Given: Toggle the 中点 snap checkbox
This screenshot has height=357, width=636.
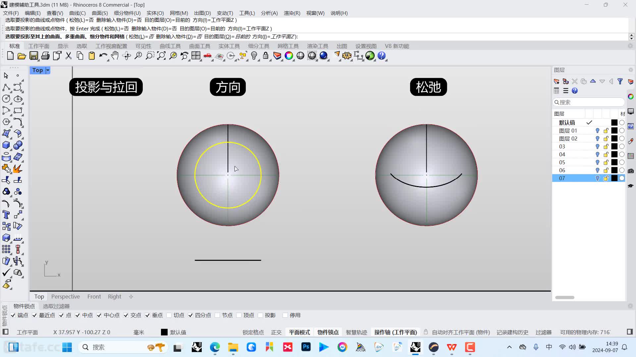Looking at the screenshot, I should 78,315.
